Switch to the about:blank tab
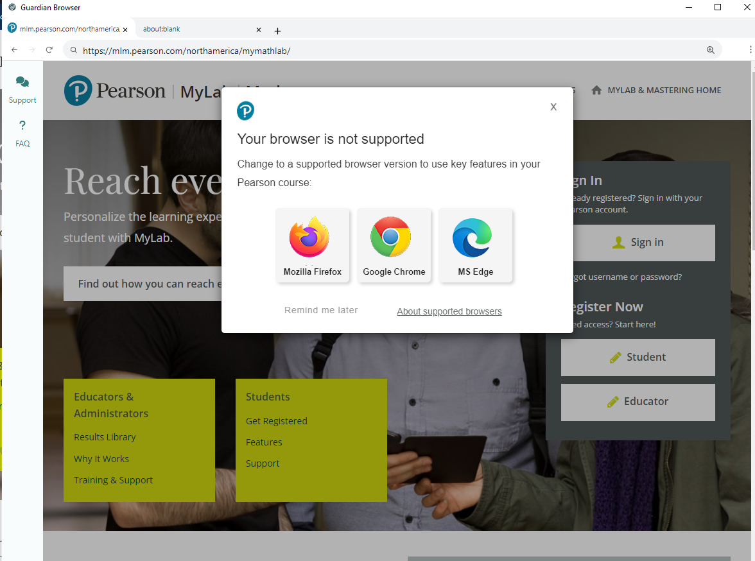This screenshot has width=755, height=561. coord(200,30)
